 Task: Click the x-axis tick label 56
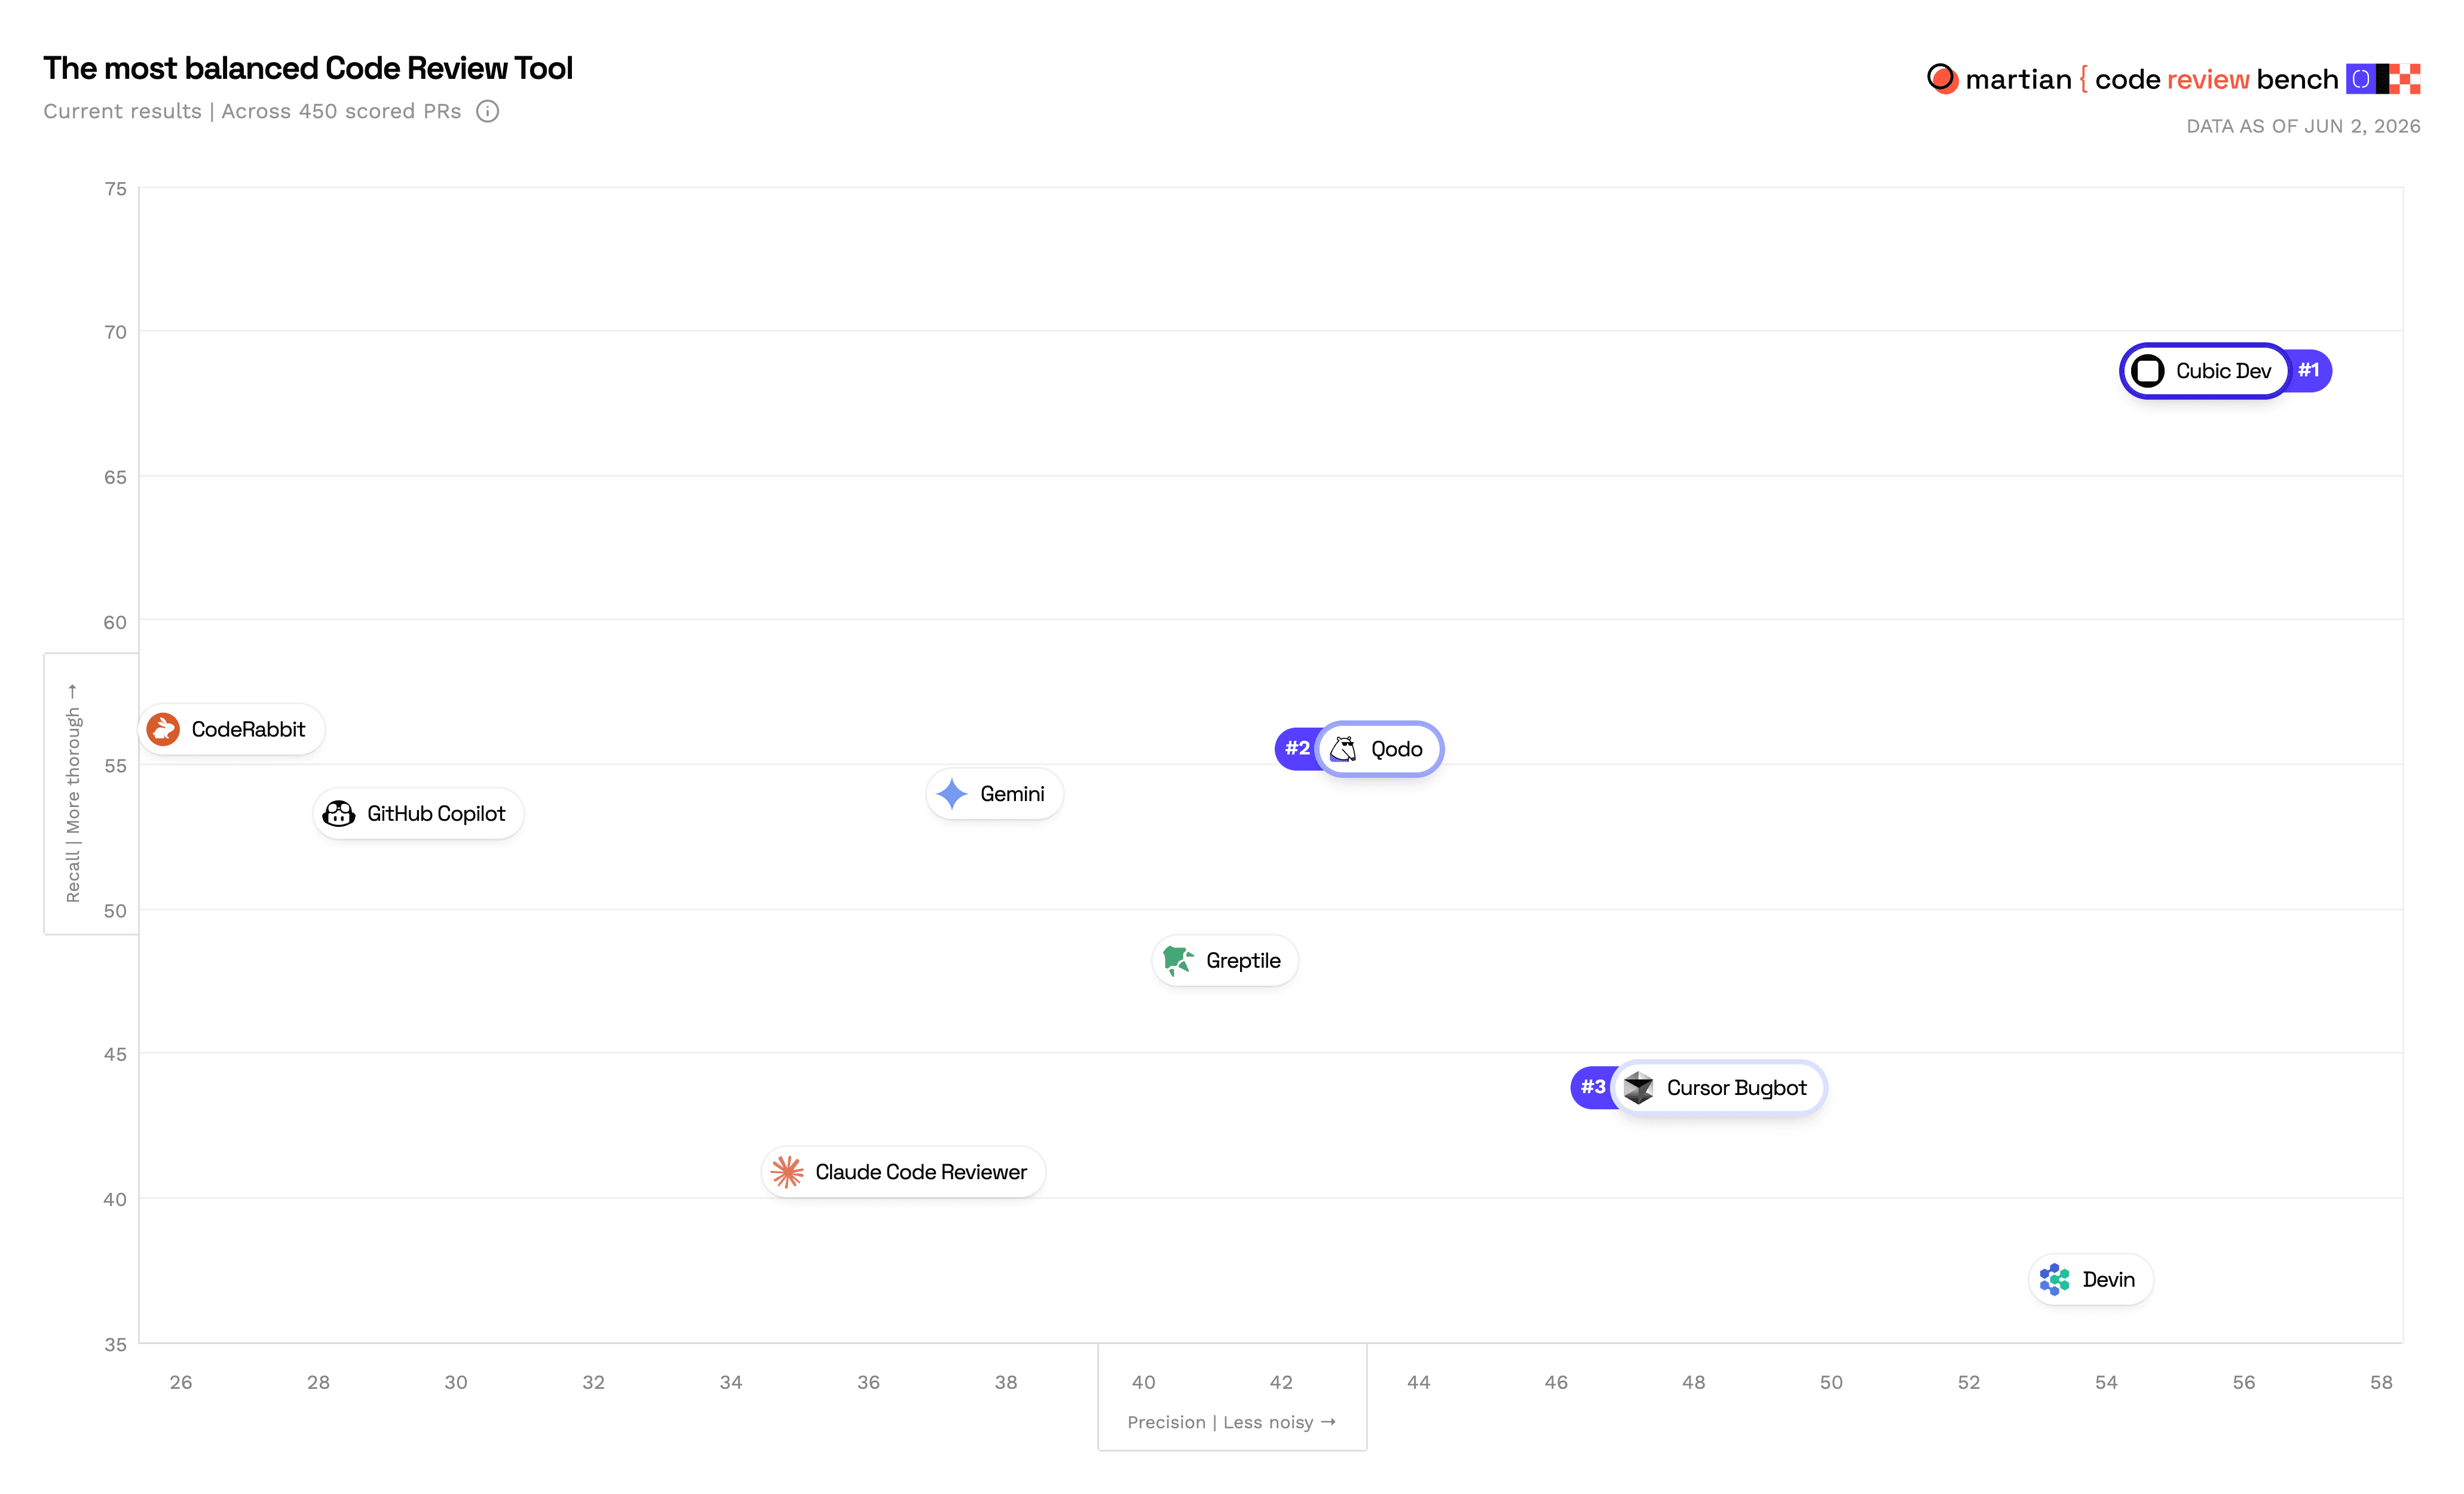(2244, 1382)
